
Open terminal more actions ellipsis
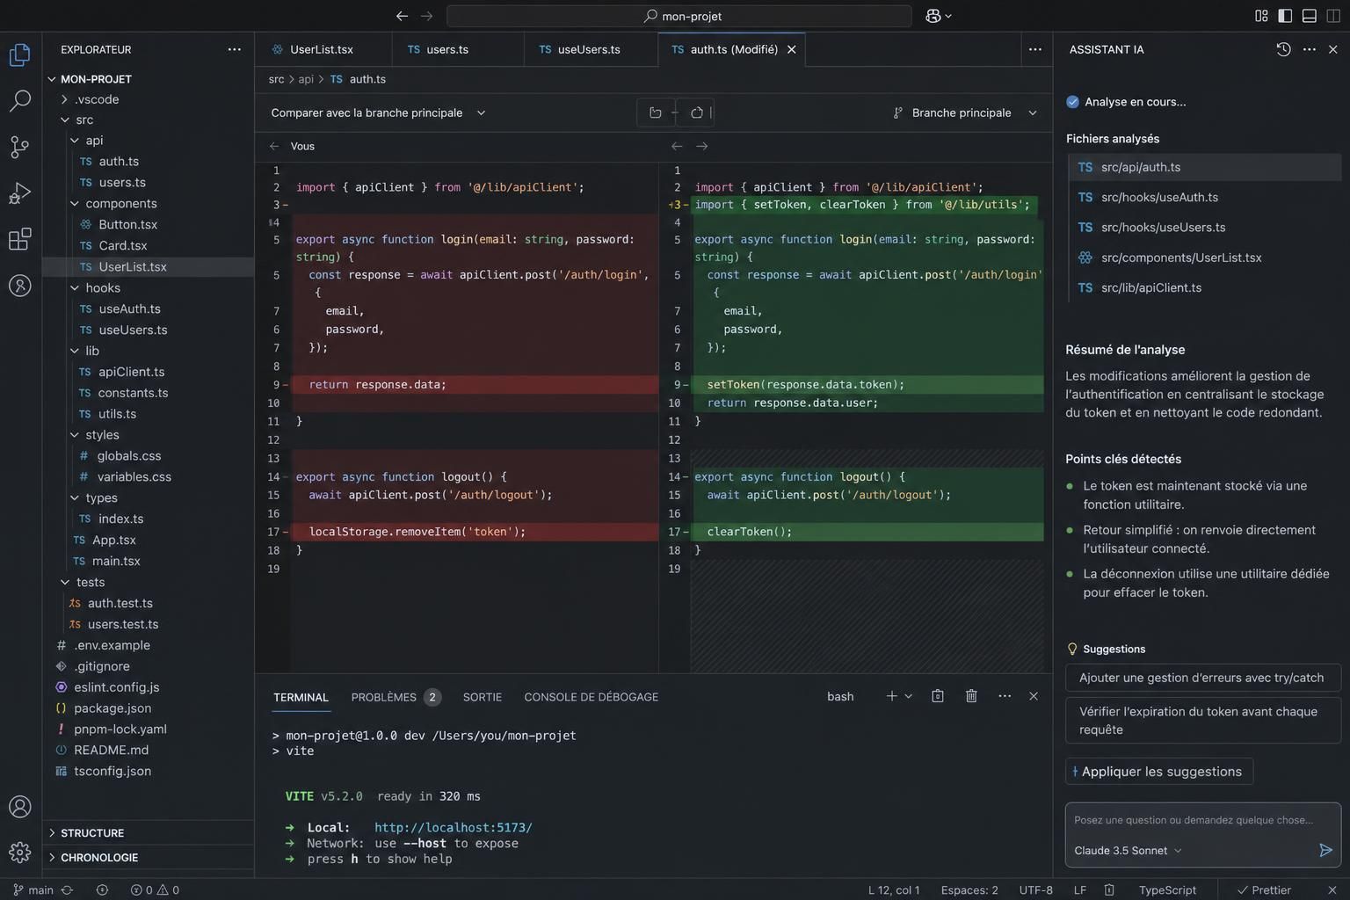[1005, 696]
